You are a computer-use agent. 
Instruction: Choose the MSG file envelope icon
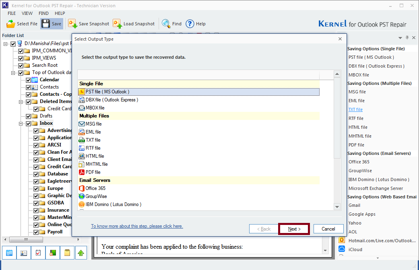click(82, 124)
